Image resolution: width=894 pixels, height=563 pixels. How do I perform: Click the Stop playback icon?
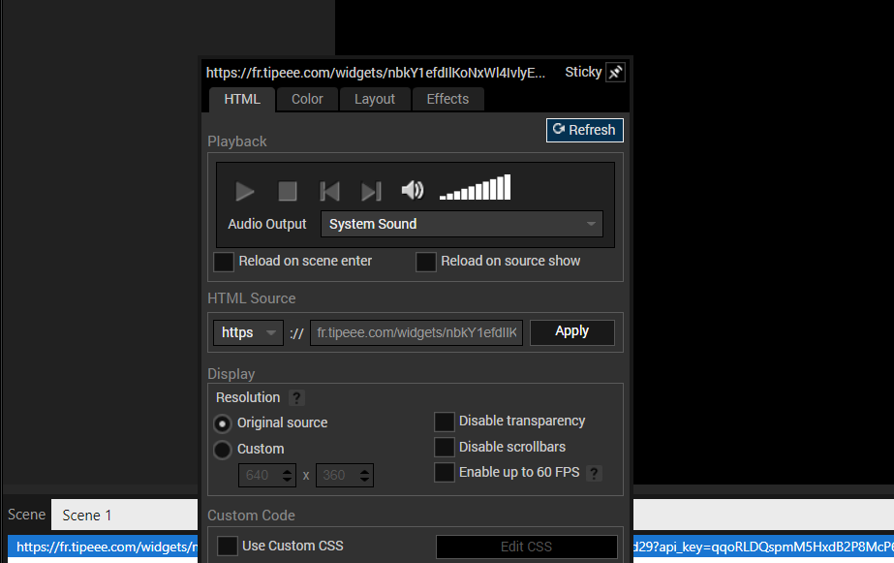tap(288, 192)
